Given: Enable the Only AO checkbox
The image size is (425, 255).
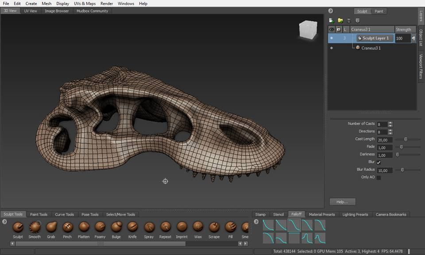Looking at the screenshot, I should pos(379,178).
